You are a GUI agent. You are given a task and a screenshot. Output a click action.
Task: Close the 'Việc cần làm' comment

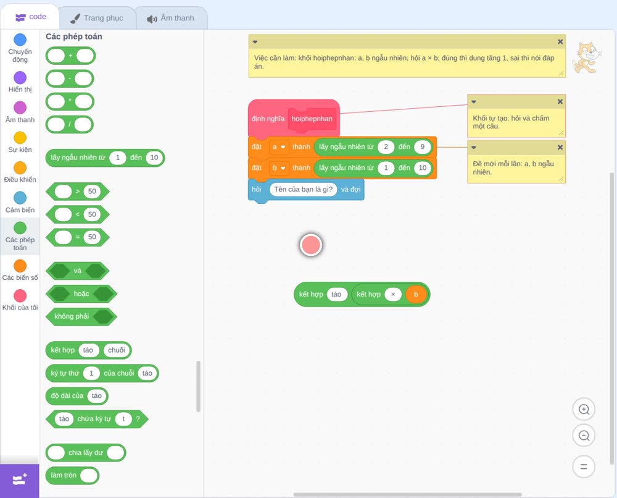pyautogui.click(x=560, y=42)
